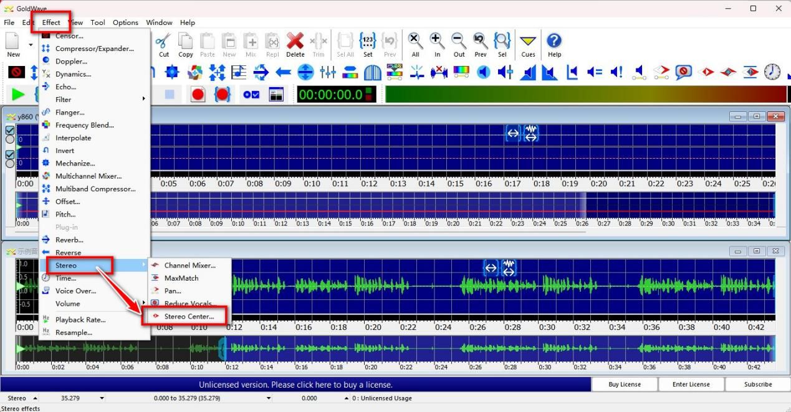Click the Set selection toolbar icon
This screenshot has height=412, width=791.
tap(368, 45)
